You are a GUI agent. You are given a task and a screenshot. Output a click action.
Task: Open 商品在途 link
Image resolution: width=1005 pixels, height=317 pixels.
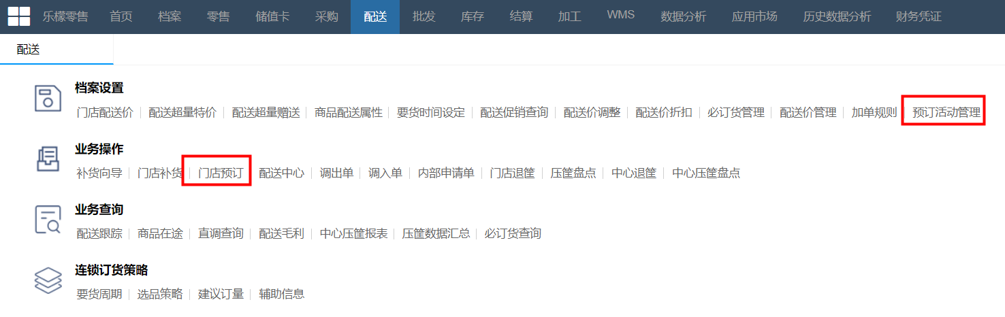(x=160, y=234)
